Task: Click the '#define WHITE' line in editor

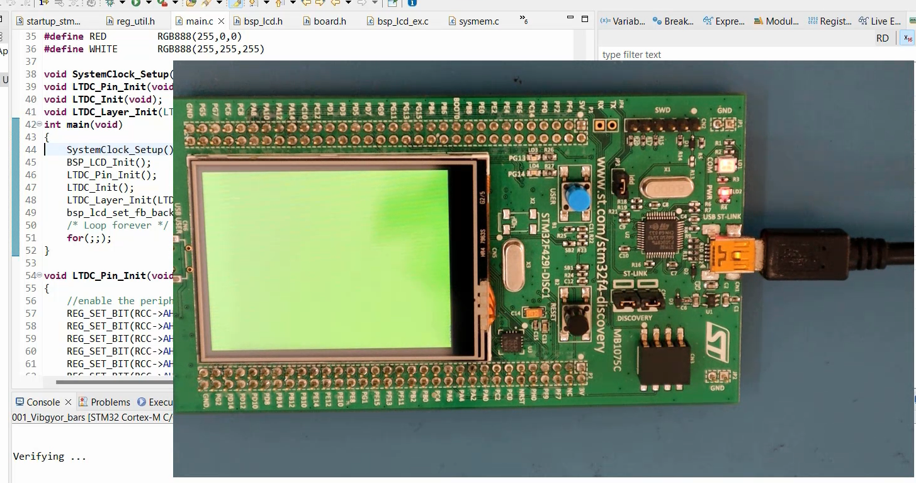Action: (x=154, y=49)
